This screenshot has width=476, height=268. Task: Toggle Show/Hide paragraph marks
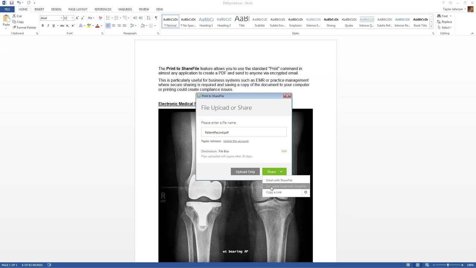[156, 18]
